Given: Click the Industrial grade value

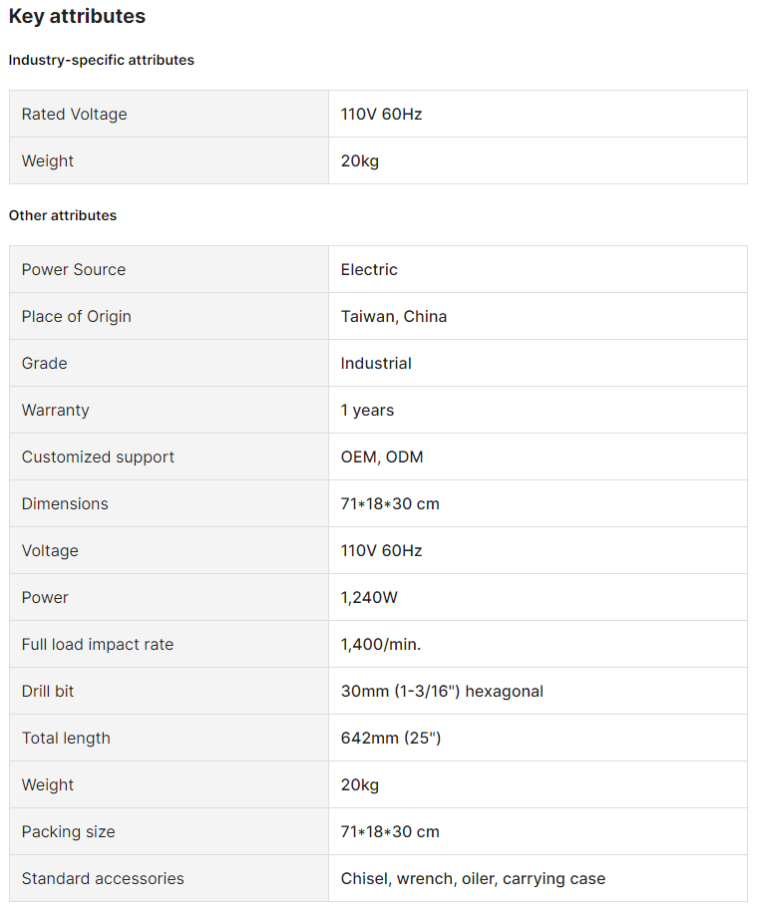Looking at the screenshot, I should (376, 363).
